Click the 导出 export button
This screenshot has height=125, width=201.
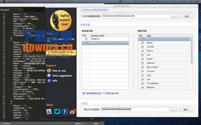pyautogui.click(x=186, y=110)
